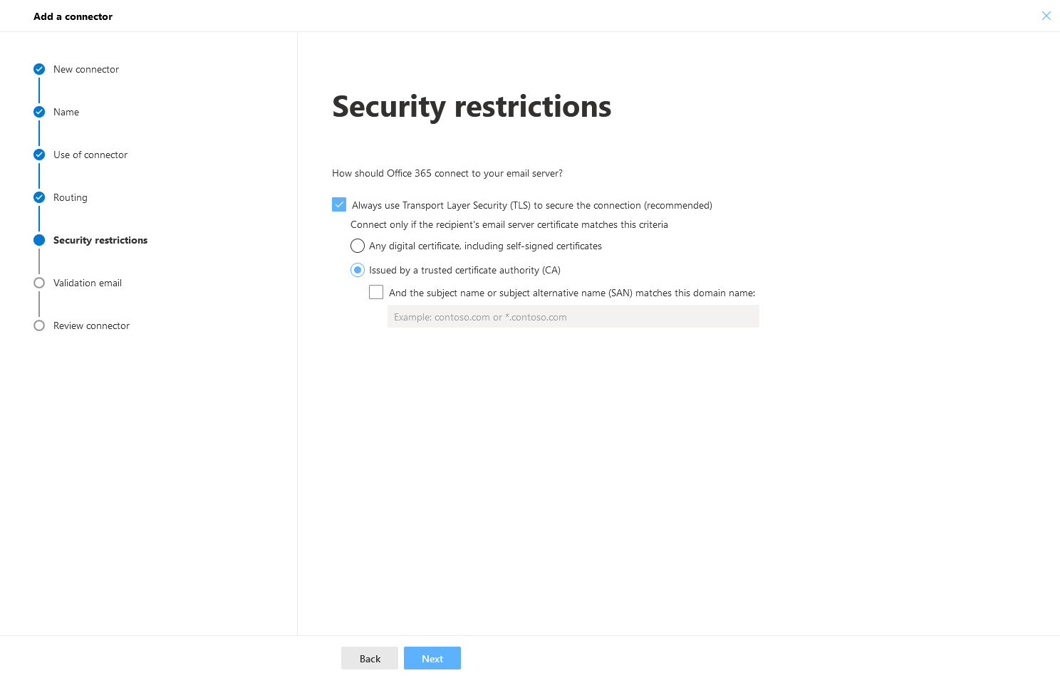
Task: Click the Security restrictions step dot
Action: pyautogui.click(x=39, y=240)
